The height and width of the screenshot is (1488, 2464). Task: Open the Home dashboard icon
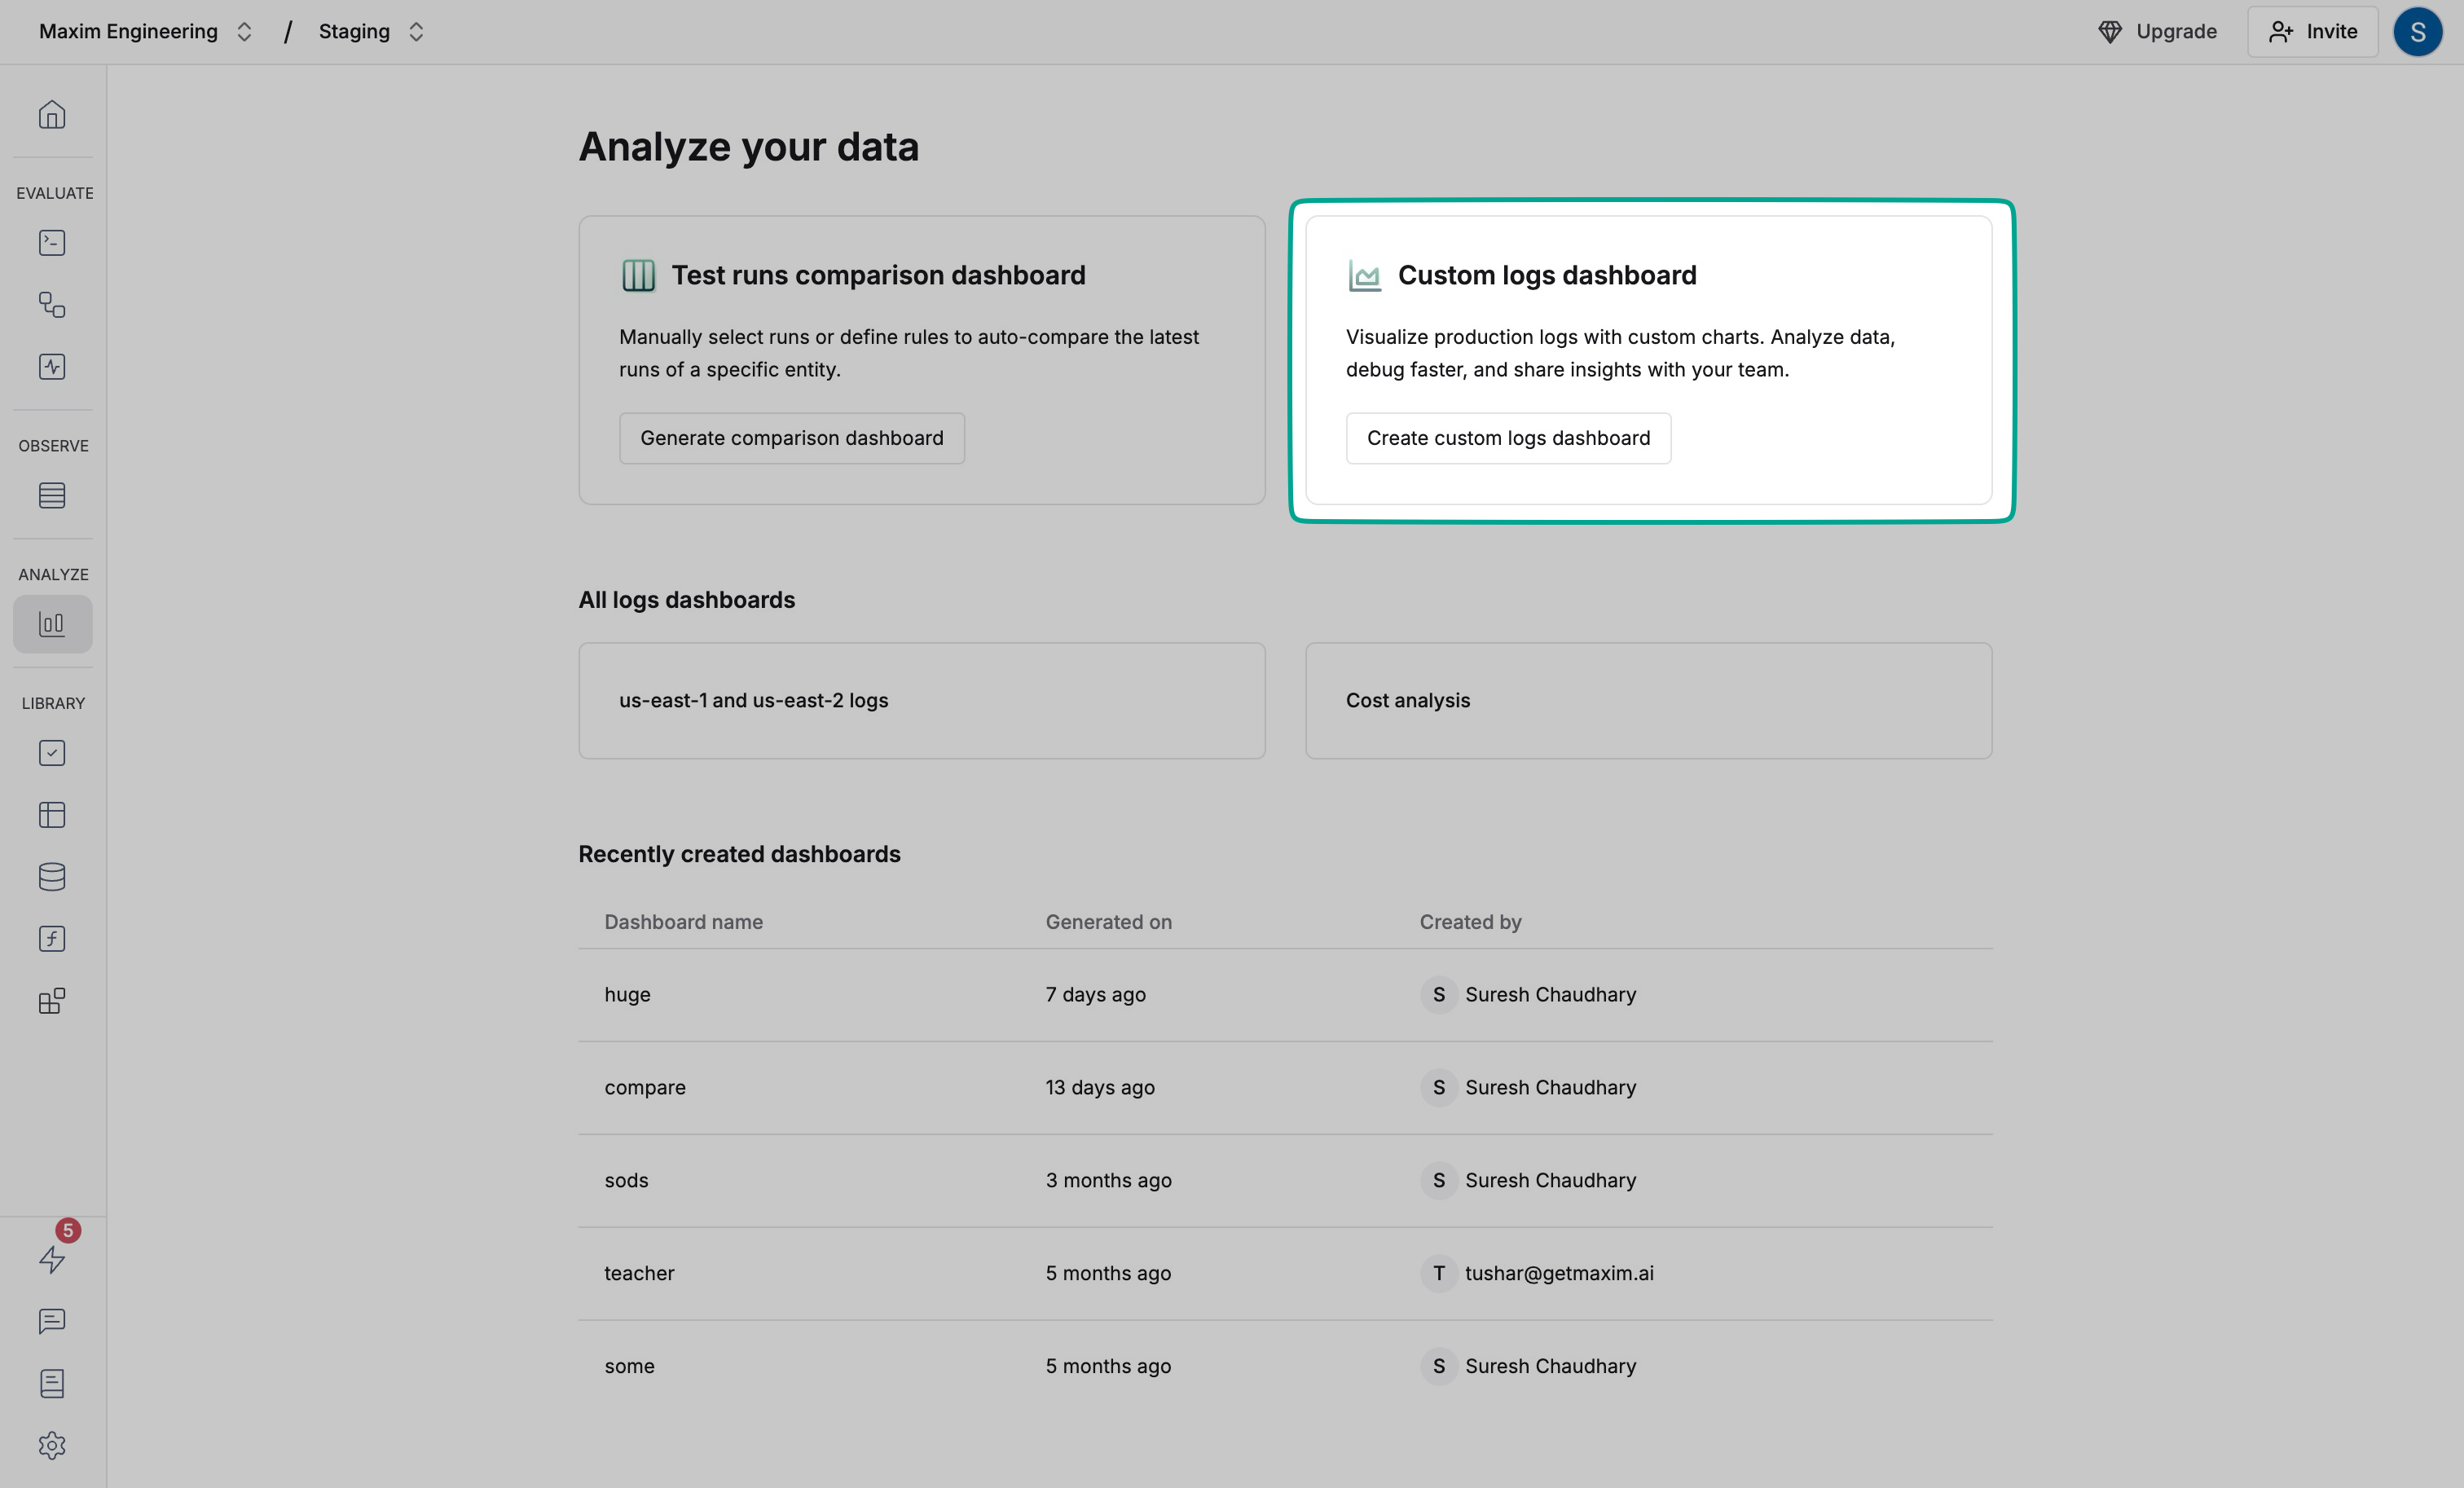pyautogui.click(x=52, y=114)
